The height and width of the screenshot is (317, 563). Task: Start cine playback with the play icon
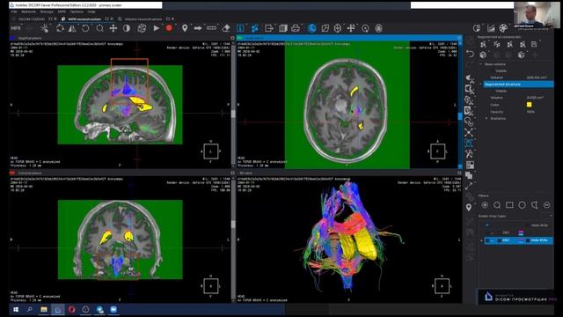pyautogui.click(x=157, y=28)
